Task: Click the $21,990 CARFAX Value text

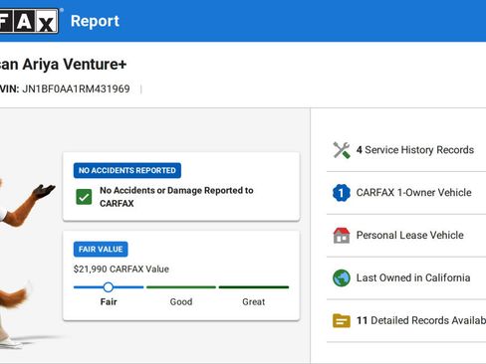Action: 121,269
